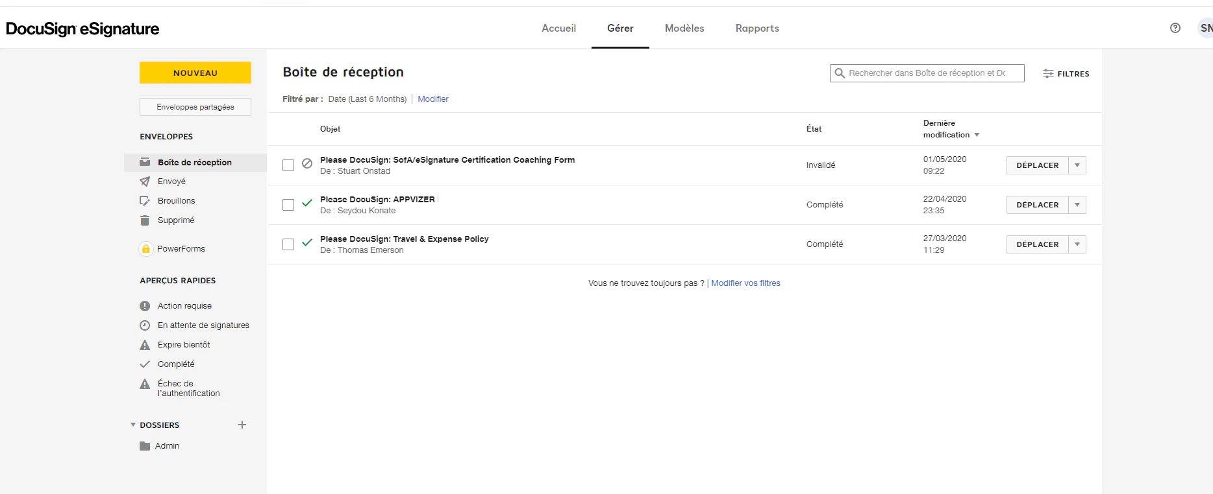Click the Brouillons draft icon

pyautogui.click(x=145, y=201)
